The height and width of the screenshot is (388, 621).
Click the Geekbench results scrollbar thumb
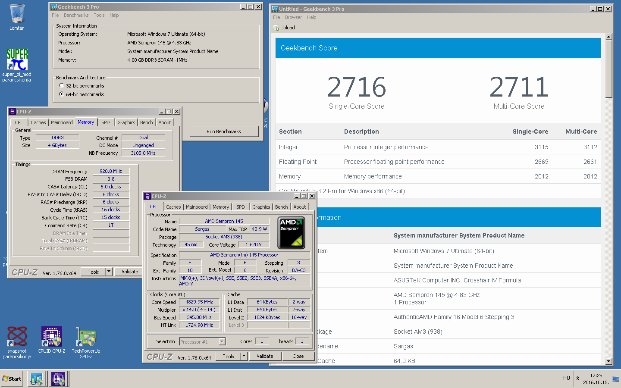pyautogui.click(x=609, y=69)
